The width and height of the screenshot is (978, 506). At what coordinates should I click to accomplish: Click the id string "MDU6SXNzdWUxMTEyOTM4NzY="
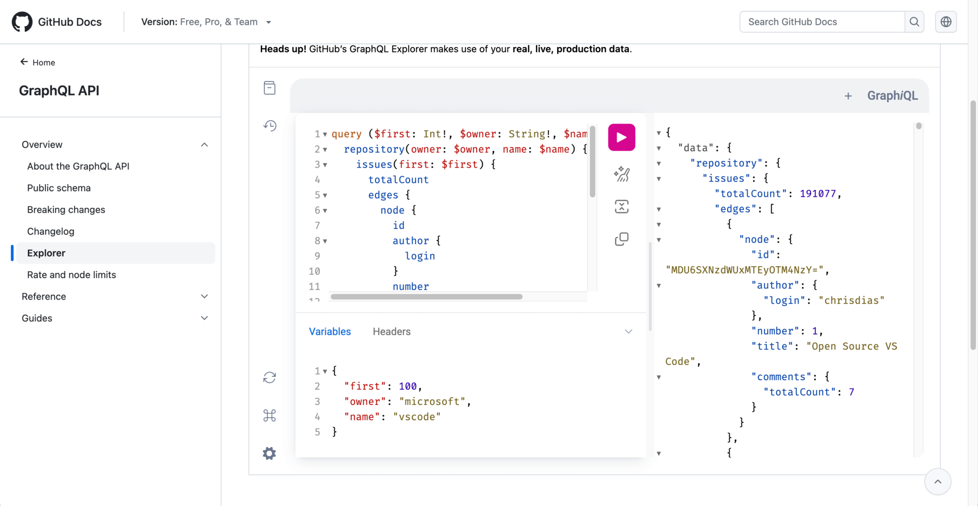744,270
